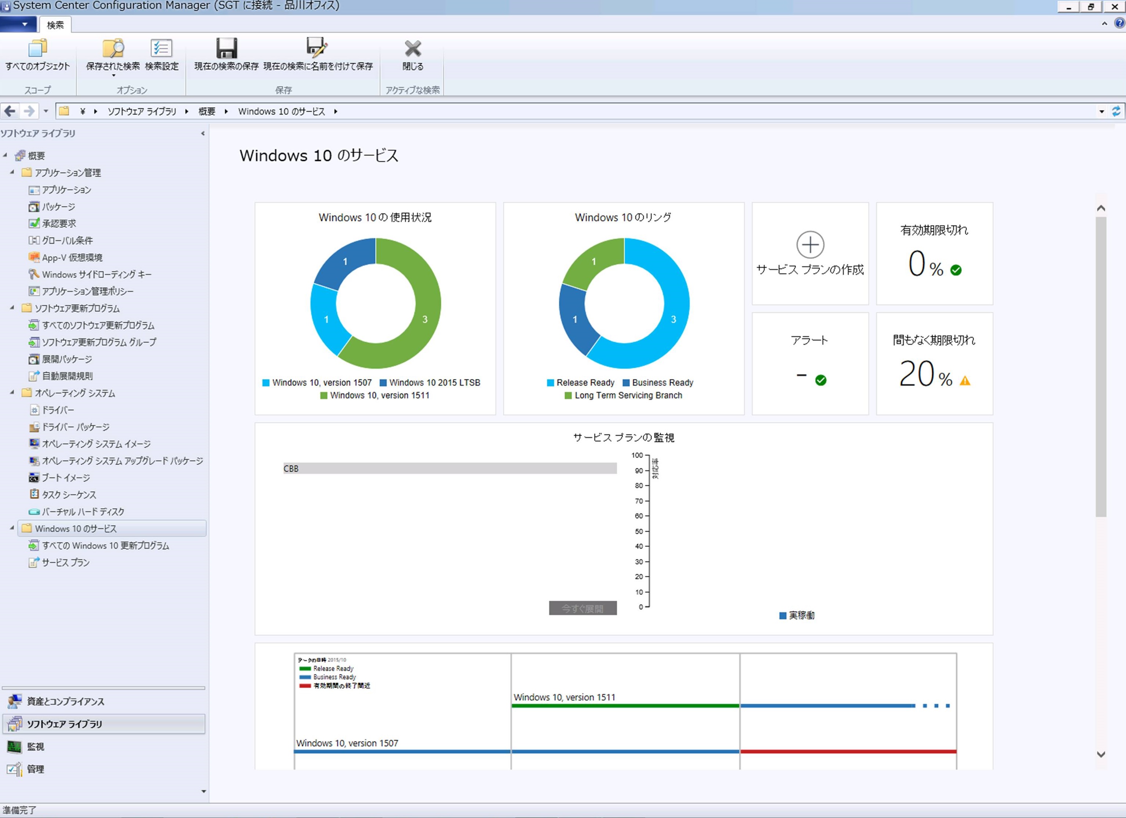Open the 間もなく期限切れ 20% tile
This screenshot has width=1126, height=818.
(934, 363)
